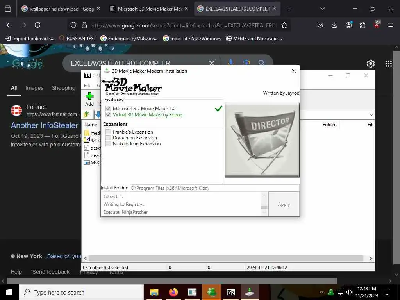Click the Name column header in 7-Zip

coord(91,125)
